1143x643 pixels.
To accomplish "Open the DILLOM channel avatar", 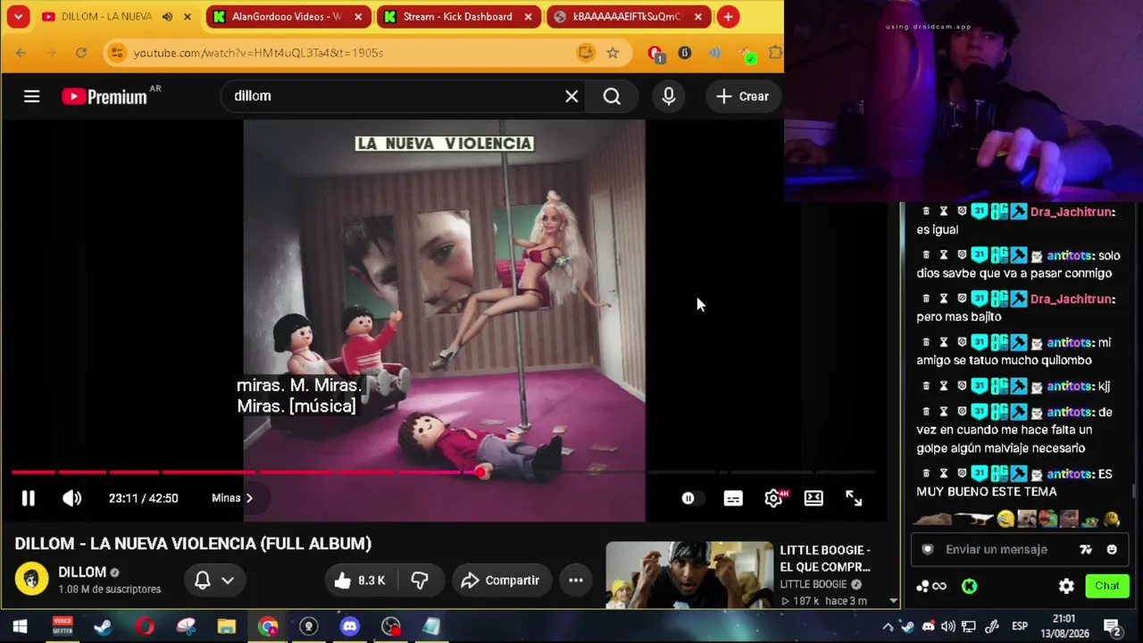I will coord(31,580).
